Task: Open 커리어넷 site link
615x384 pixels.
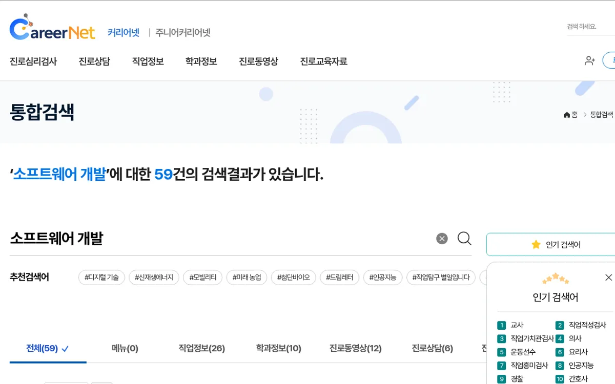Action: (124, 33)
